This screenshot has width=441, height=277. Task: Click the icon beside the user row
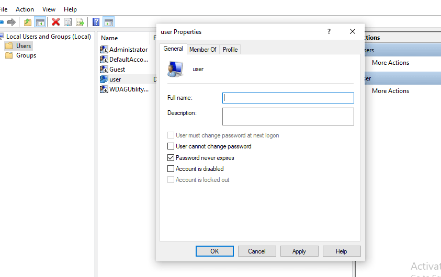(x=104, y=79)
